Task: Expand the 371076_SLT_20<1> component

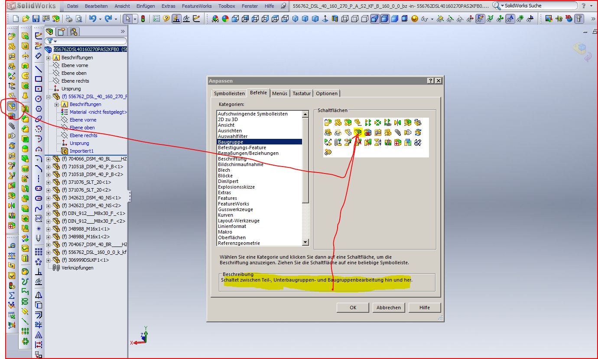Action: click(x=49, y=182)
